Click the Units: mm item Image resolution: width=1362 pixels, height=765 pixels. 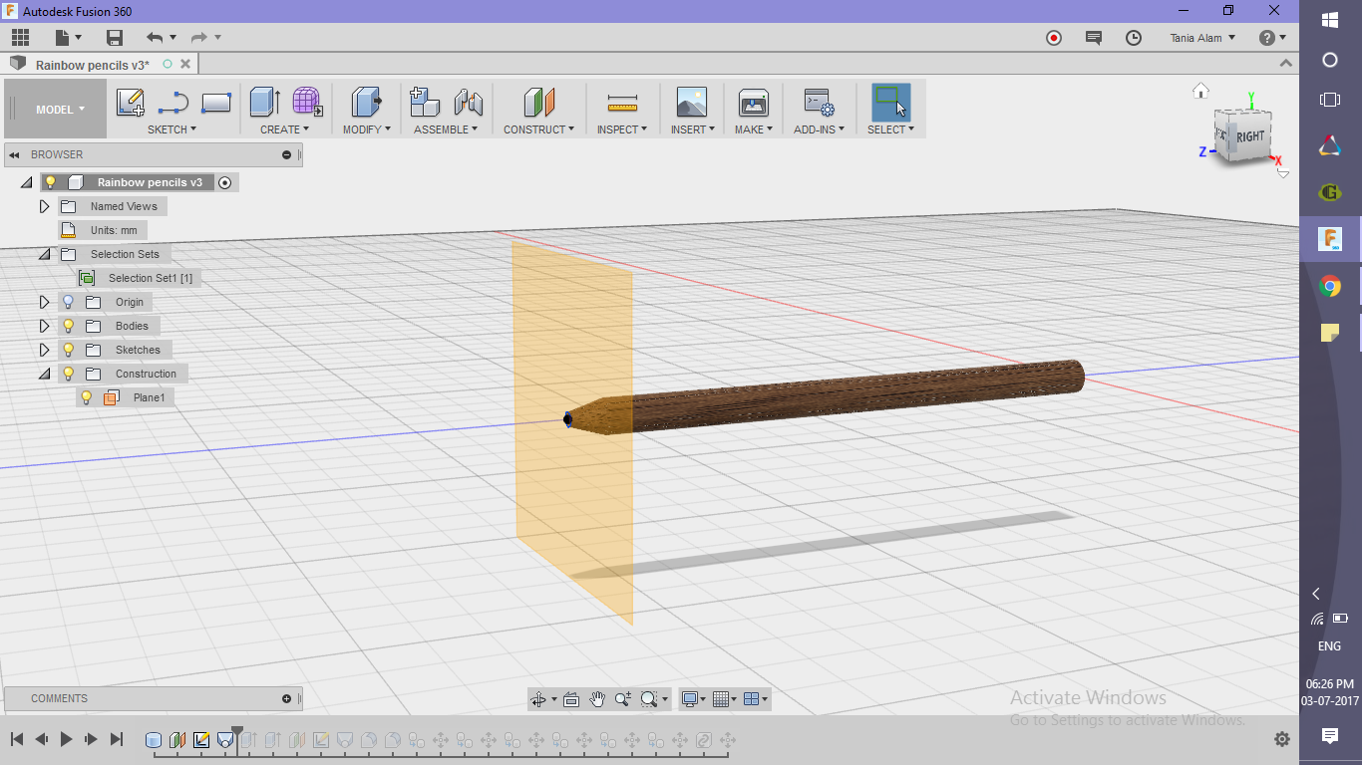(114, 230)
